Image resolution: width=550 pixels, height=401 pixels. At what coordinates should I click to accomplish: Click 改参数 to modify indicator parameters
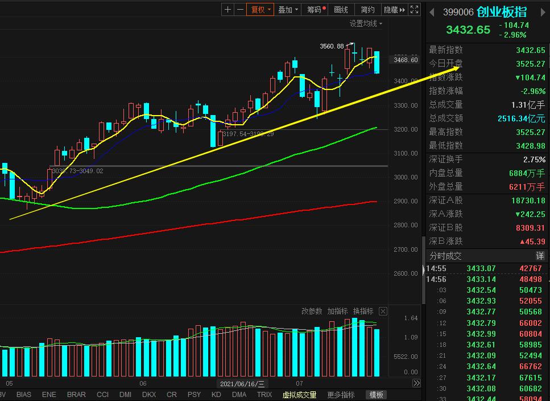pyautogui.click(x=312, y=311)
